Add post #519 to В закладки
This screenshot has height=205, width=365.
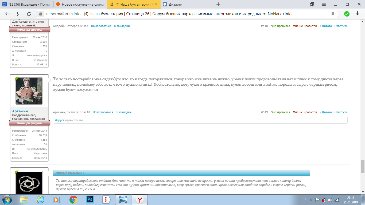tap(123, 112)
